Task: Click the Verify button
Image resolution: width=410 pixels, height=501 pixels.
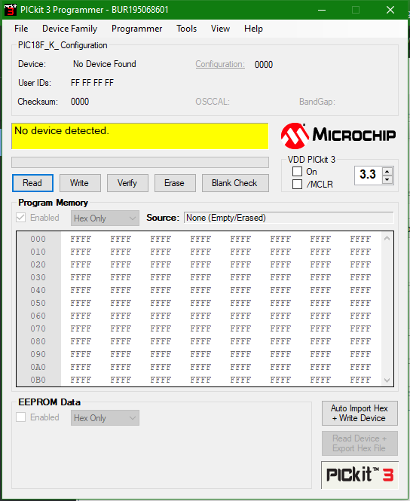Action: [x=127, y=183]
